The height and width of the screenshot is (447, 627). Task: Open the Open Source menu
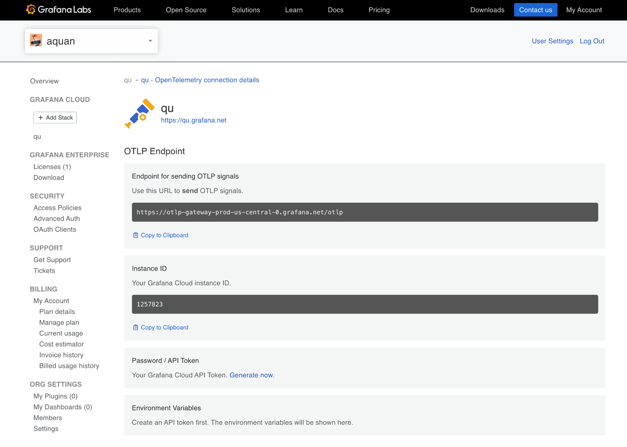click(x=186, y=10)
